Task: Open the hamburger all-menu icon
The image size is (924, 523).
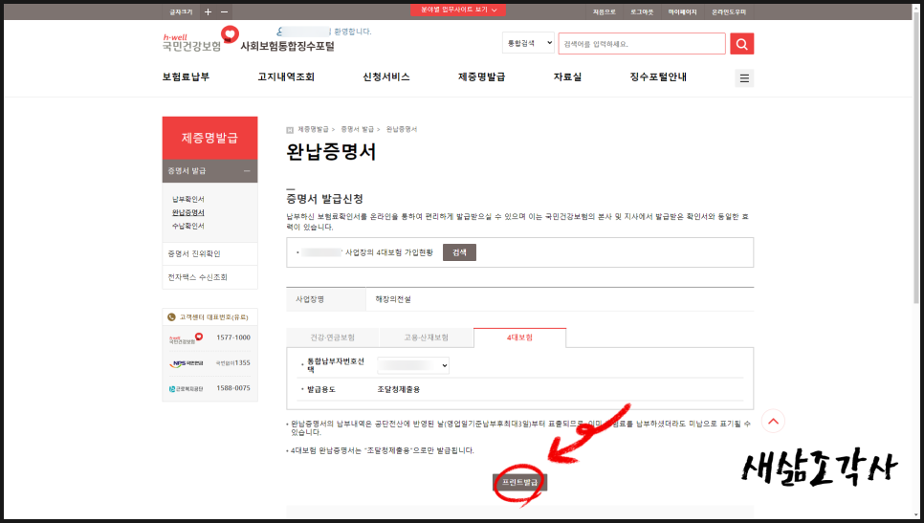Action: (x=744, y=78)
